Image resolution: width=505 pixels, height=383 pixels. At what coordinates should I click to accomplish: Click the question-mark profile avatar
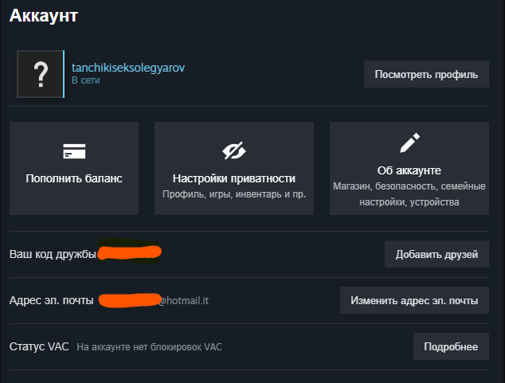41,74
